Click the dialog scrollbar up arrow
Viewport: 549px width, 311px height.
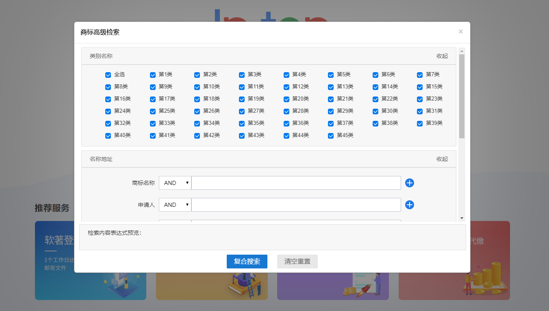(x=462, y=51)
